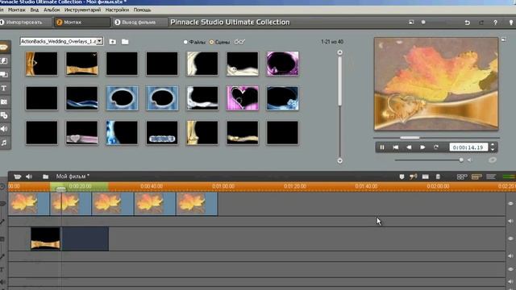
Task: Pause playback in the player
Action: pos(382,147)
